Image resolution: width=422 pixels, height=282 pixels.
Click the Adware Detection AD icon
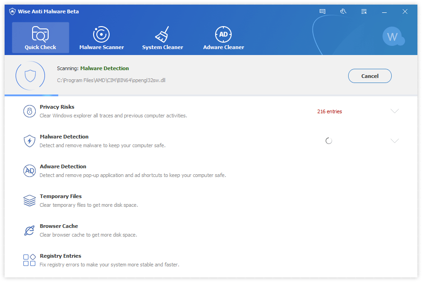click(29, 171)
